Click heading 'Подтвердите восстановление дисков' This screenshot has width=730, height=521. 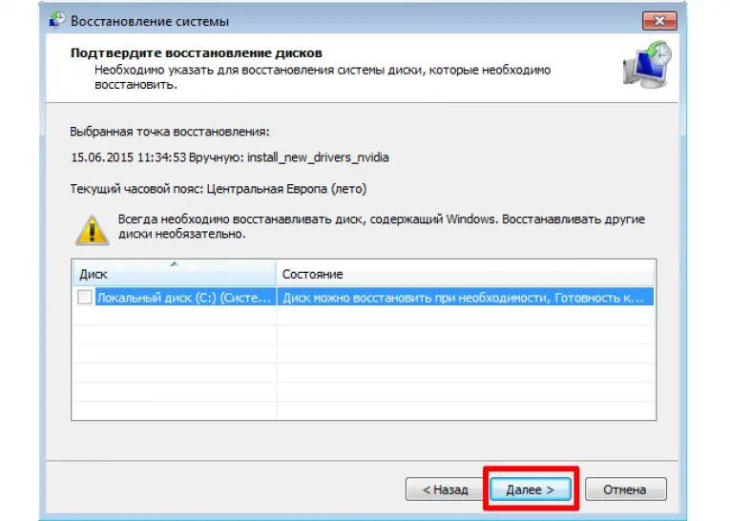pyautogui.click(x=196, y=53)
